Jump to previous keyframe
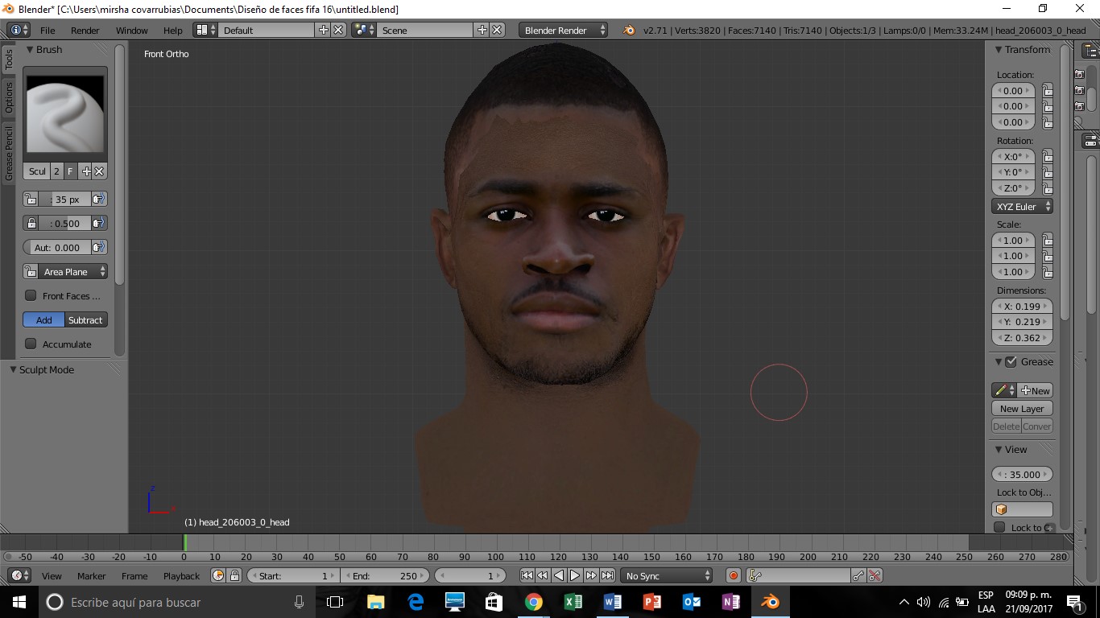 coord(543,575)
